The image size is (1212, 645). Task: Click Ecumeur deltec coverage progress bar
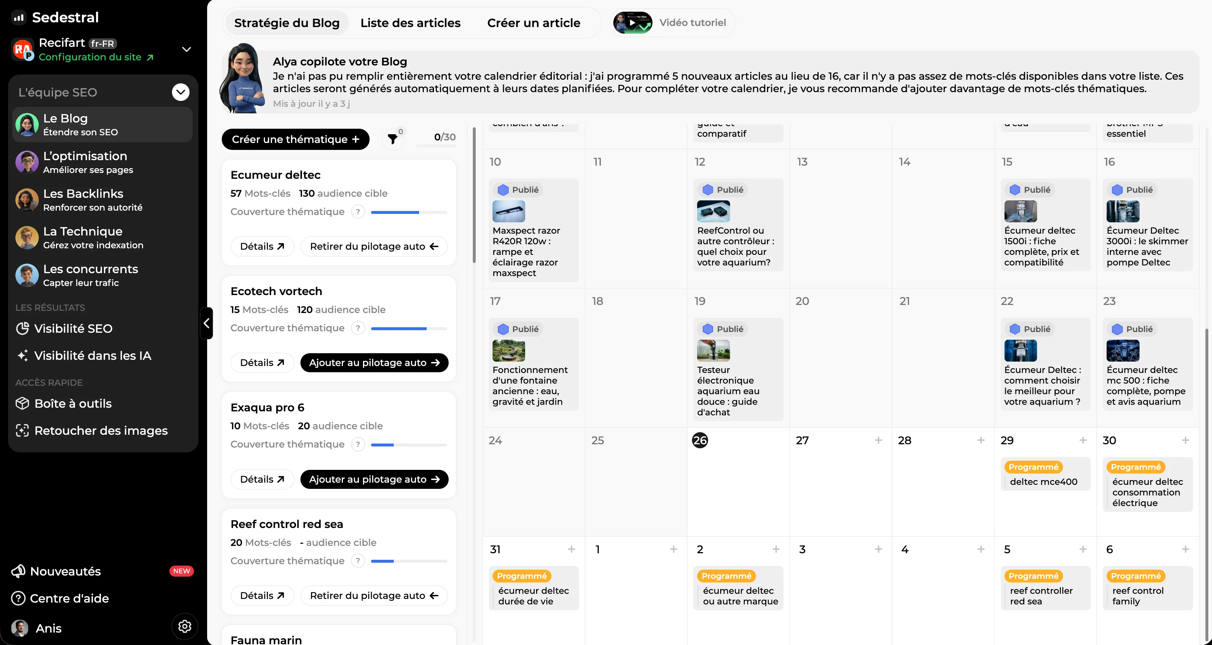tap(409, 212)
